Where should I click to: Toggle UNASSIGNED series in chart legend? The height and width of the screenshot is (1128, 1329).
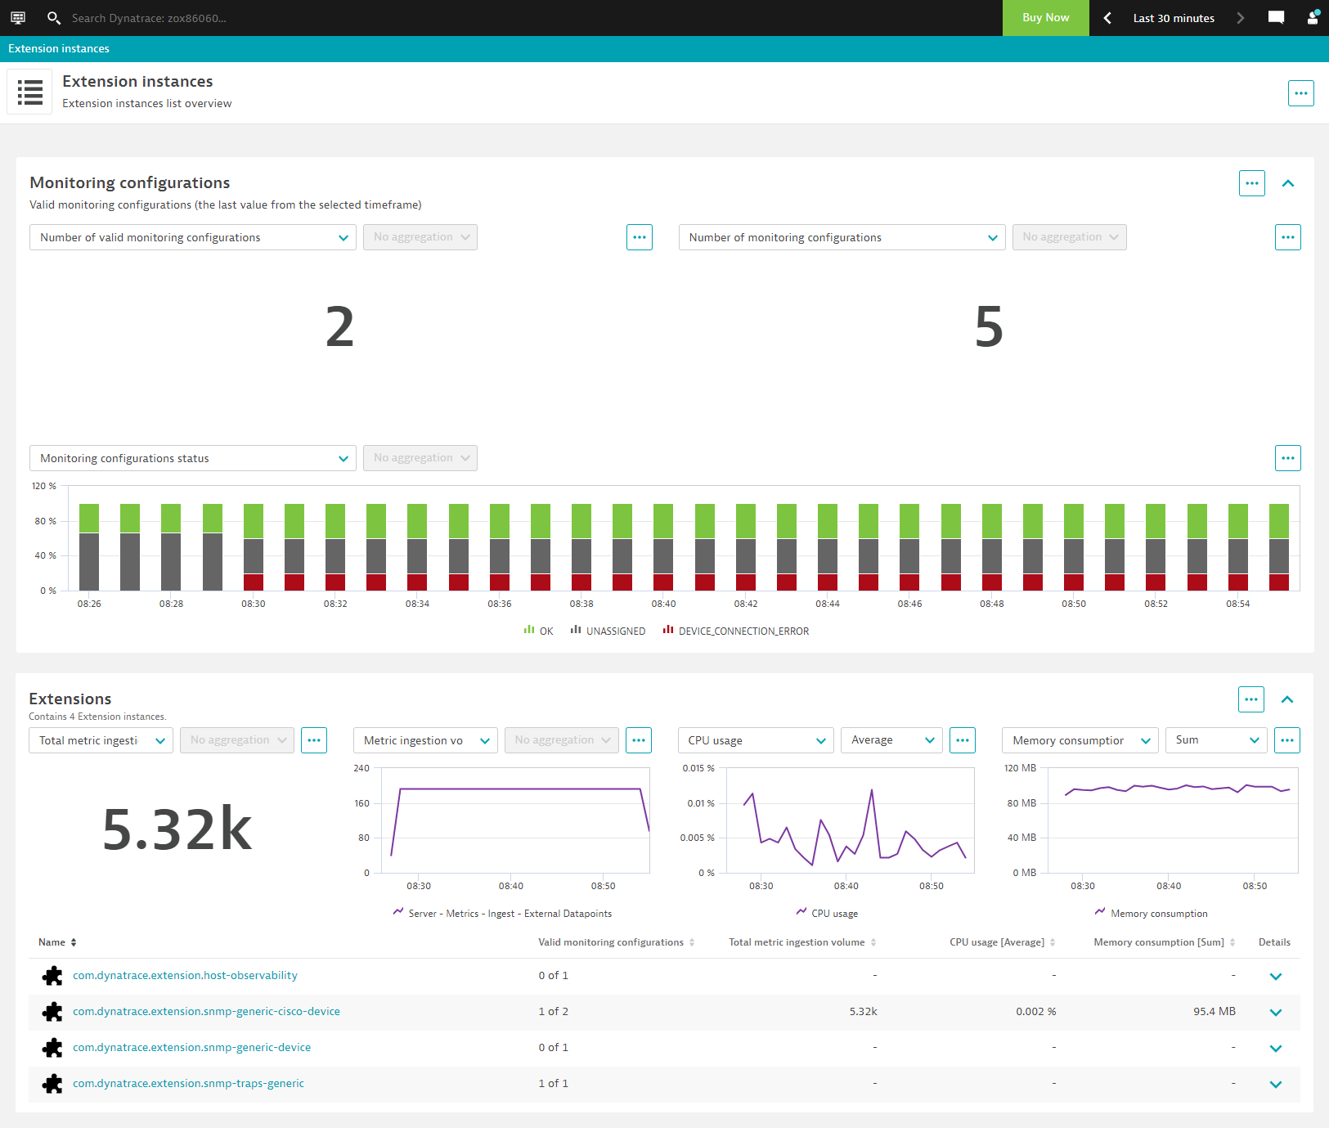[x=608, y=631]
